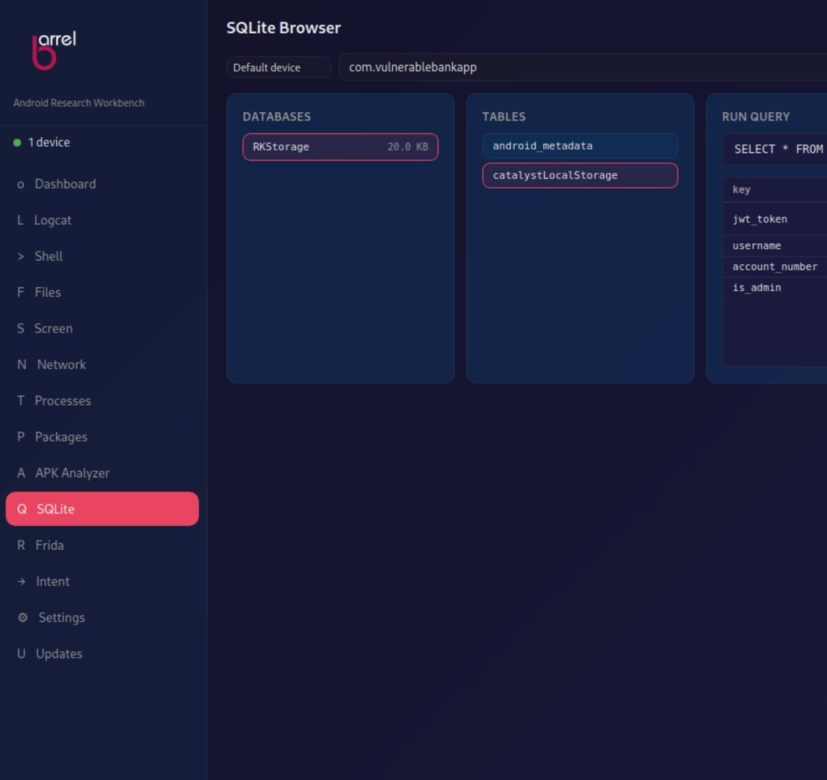This screenshot has width=827, height=780.
Task: Go to Processes
Action: 102,400
